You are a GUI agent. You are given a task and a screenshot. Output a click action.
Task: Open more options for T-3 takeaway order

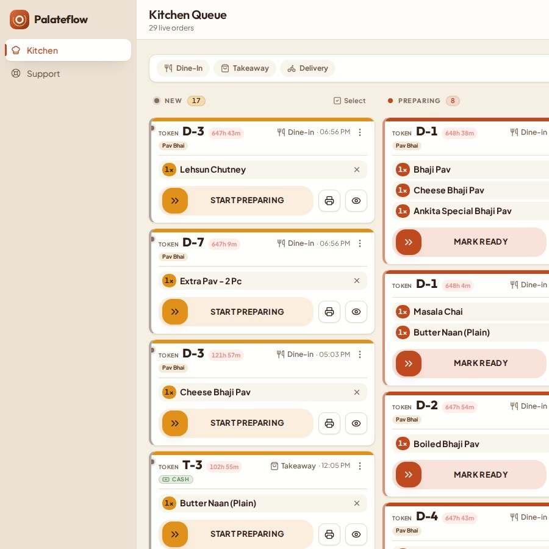coord(359,466)
